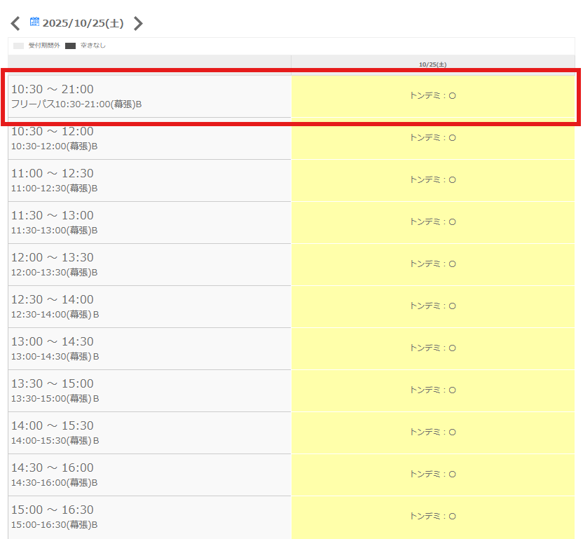
Task: Open the calendar date picker icon
Action: (x=34, y=22)
